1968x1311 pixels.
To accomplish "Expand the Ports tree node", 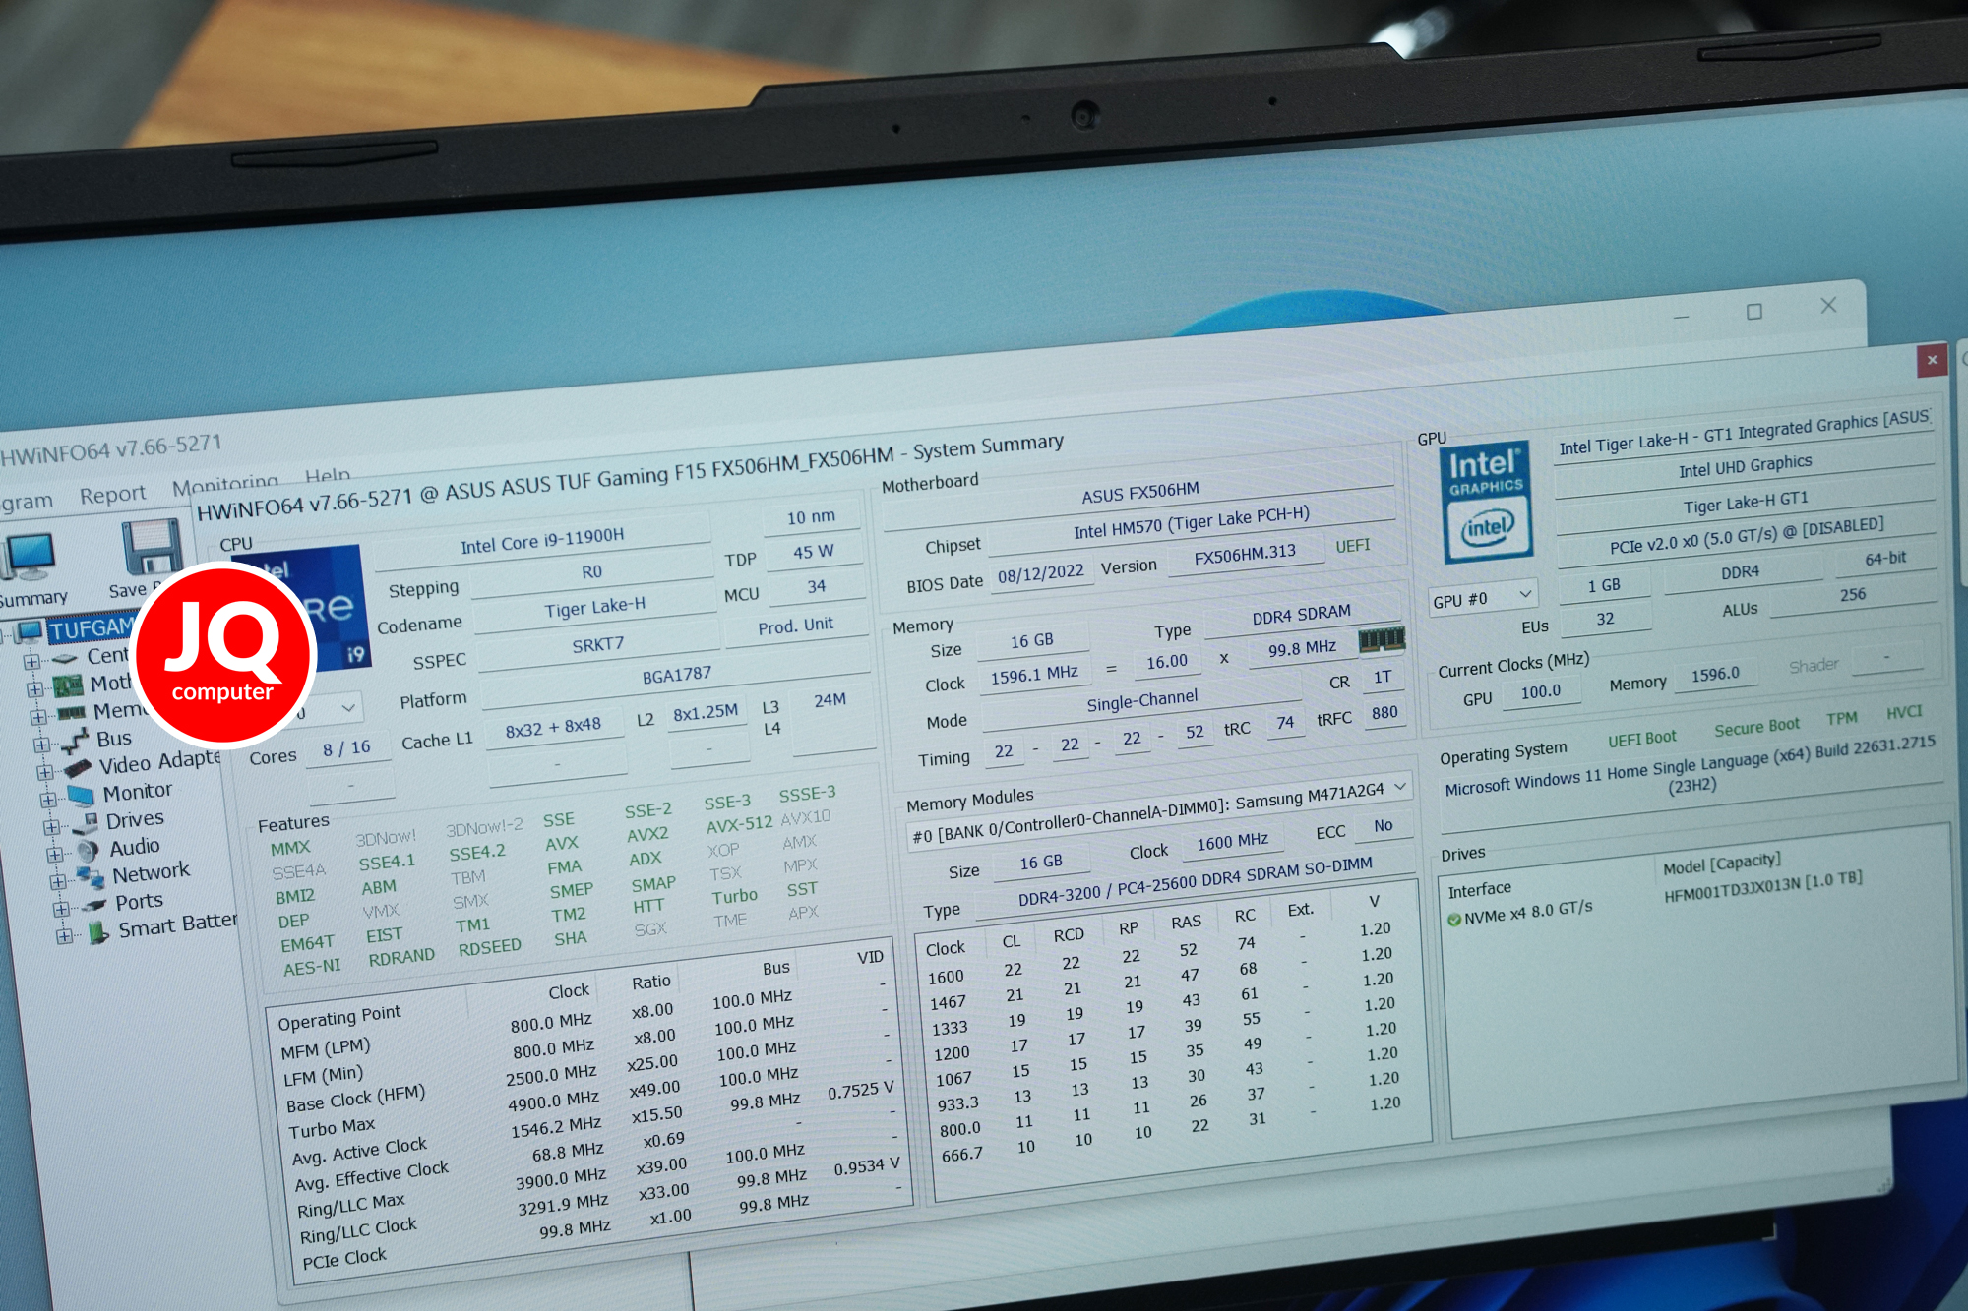I will point(60,909).
